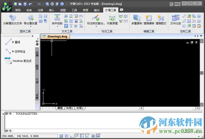The width and height of the screenshot is (205, 139).
Task: Switch to the 实体 ribbon tab
Action: click(x=29, y=10)
